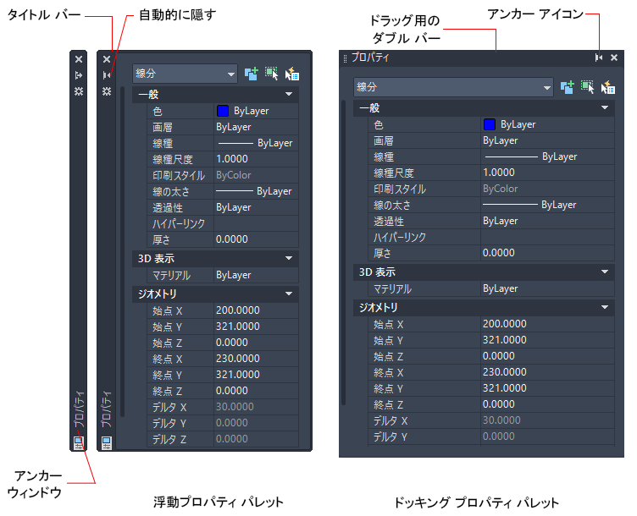This screenshot has width=637, height=516.
Task: Collapse ジオメトリ section in docked palette
Action: click(605, 308)
